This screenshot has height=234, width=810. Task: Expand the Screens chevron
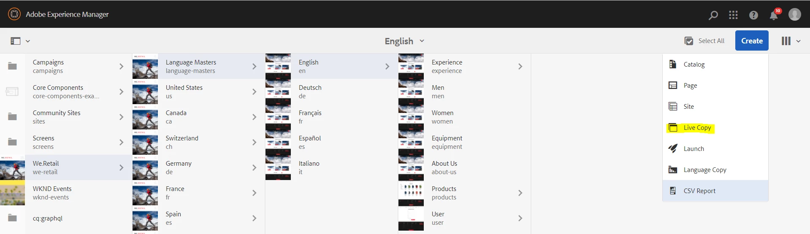point(121,142)
